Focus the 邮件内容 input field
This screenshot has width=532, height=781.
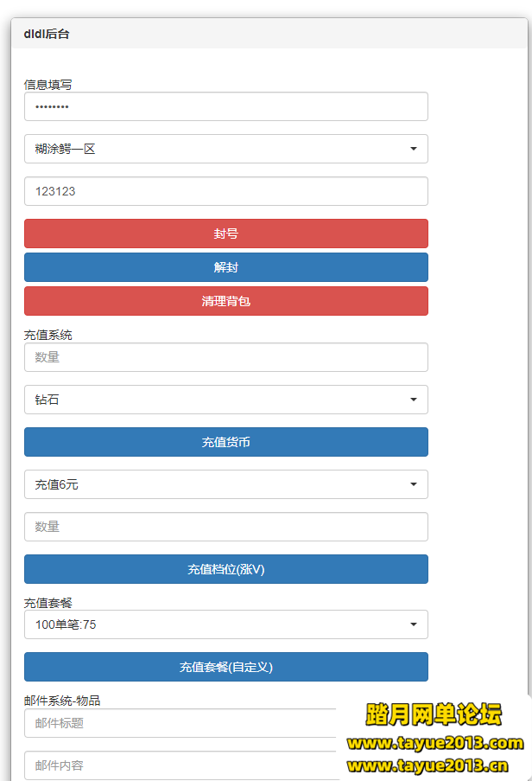click(x=181, y=765)
